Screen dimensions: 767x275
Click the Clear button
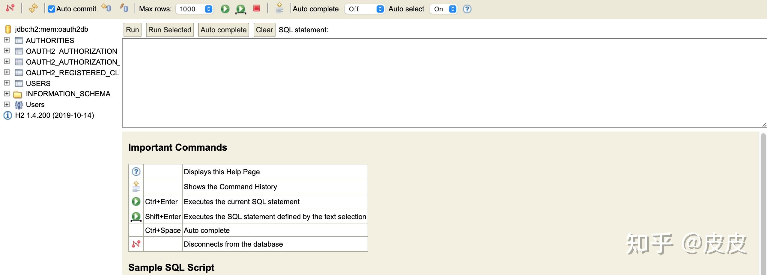pos(264,30)
